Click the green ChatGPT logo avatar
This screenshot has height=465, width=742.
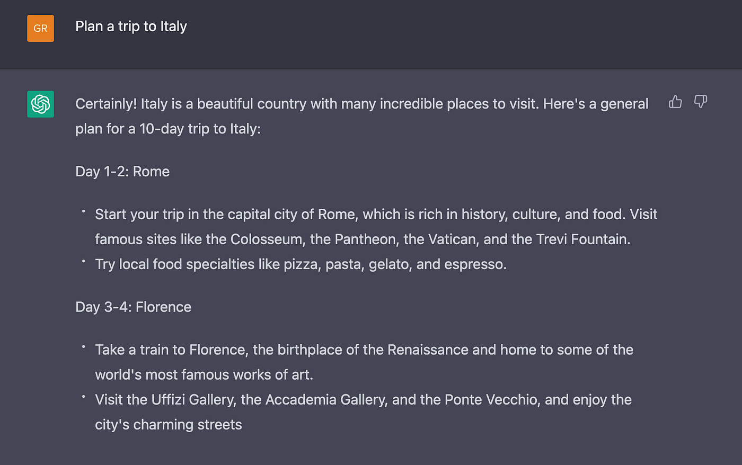tap(41, 104)
